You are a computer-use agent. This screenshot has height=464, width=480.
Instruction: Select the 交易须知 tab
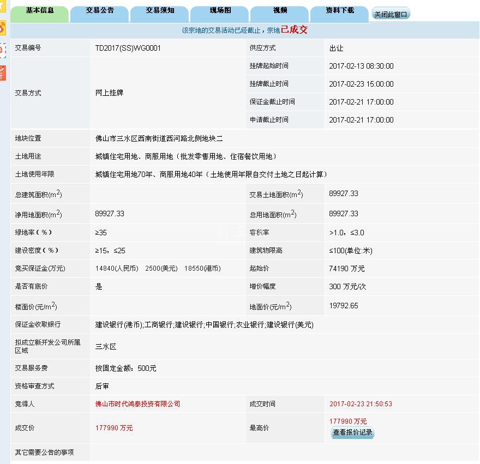pos(160,11)
